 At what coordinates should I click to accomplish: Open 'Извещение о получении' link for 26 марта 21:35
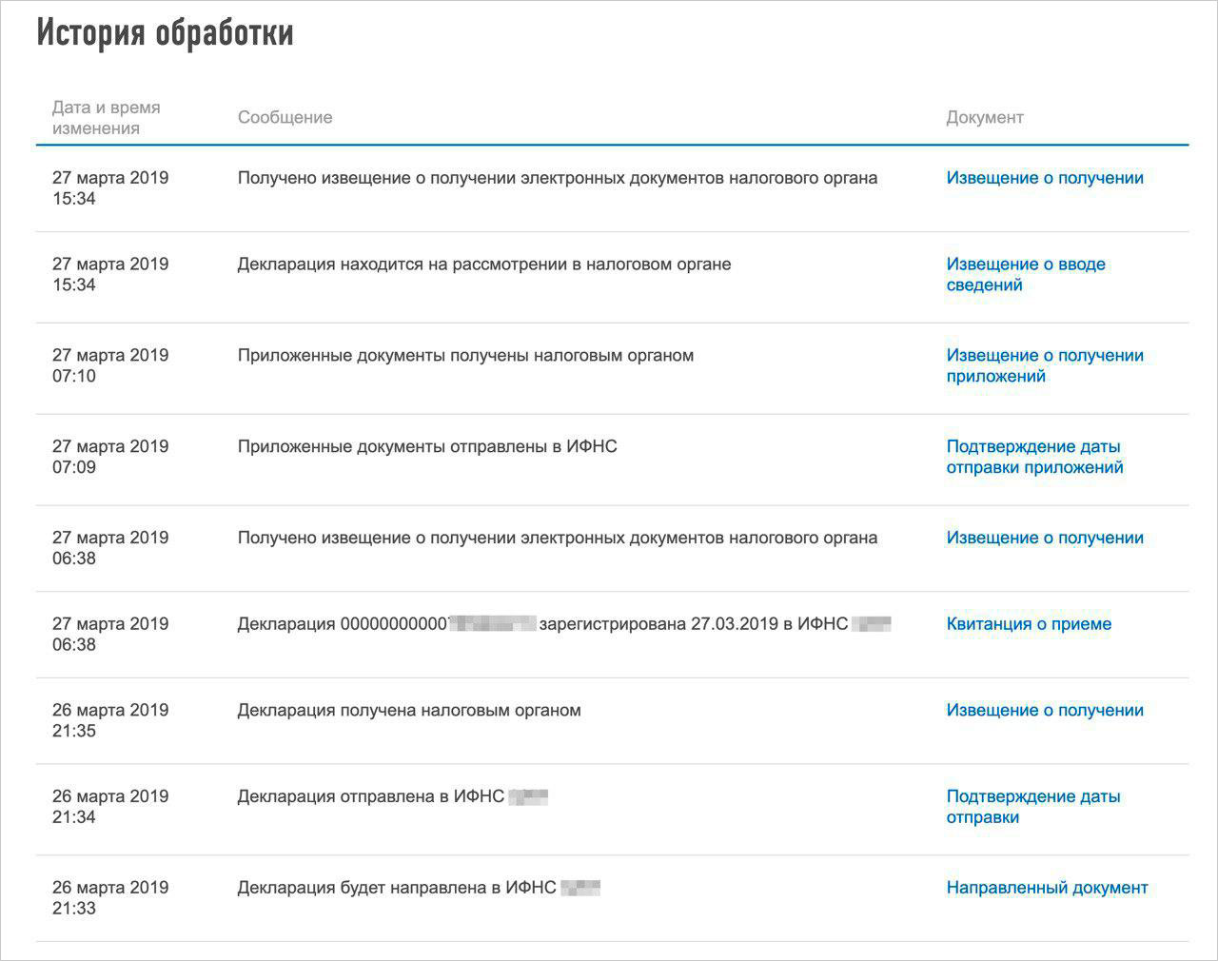(1044, 710)
